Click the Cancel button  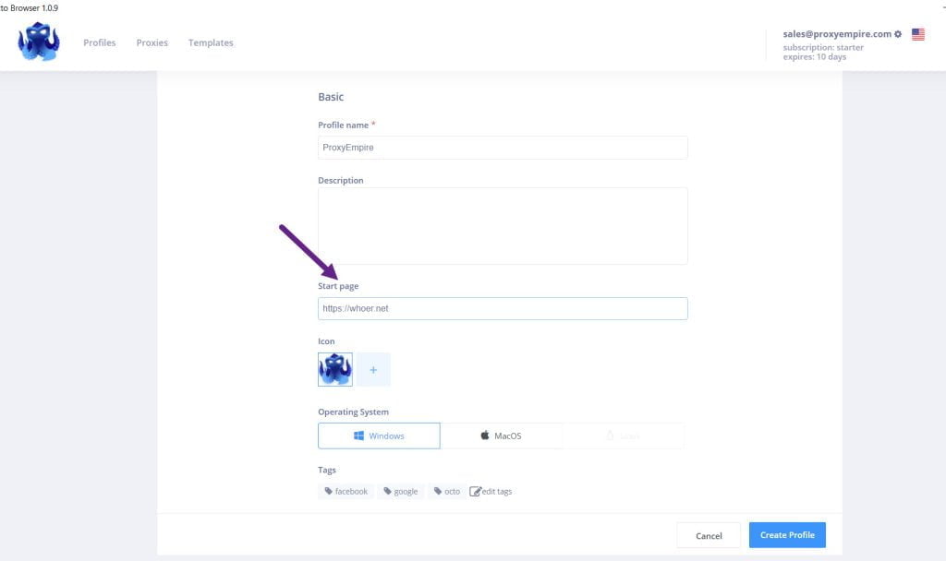[x=709, y=536]
